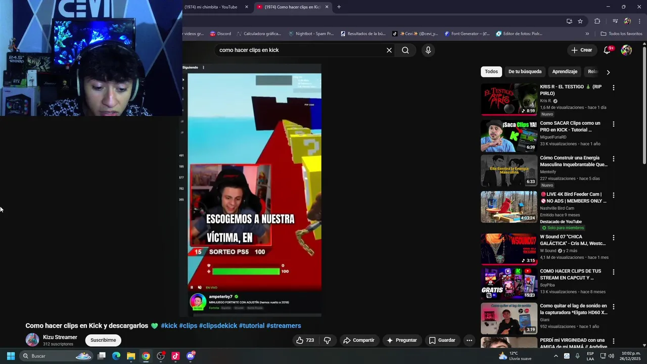Screen dimensions: 647x364
Task: Select the Aprendizaje filter chip
Action: tap(565, 72)
